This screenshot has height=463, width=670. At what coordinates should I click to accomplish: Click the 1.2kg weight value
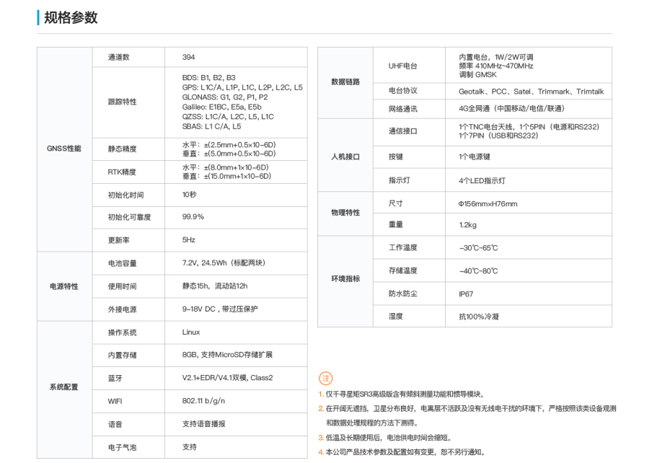pos(467,225)
